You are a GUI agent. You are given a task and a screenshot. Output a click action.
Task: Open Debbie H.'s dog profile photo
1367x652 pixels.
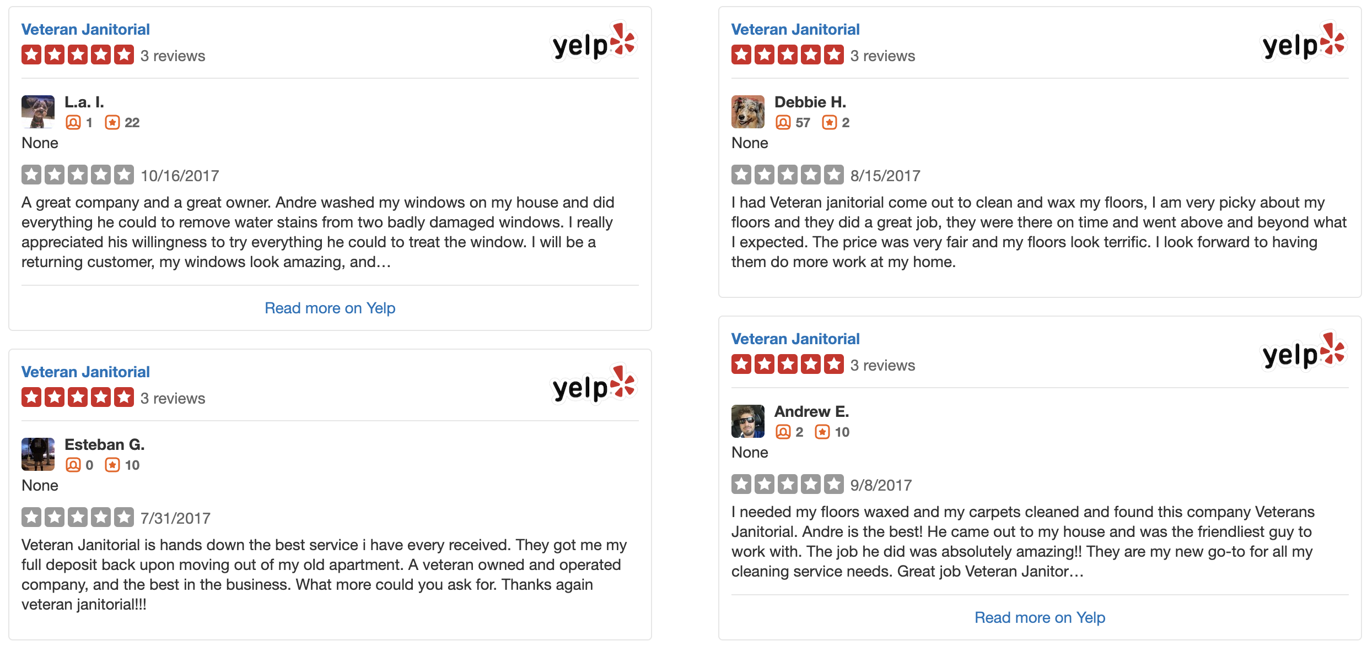[748, 112]
